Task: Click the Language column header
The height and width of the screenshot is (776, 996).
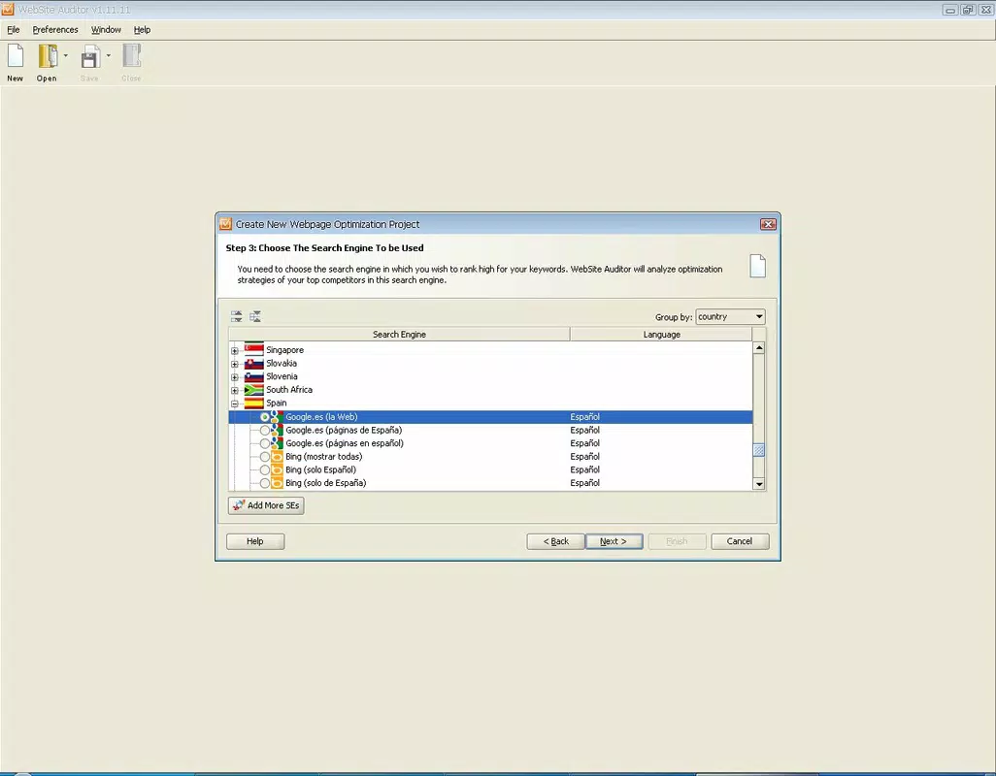Action: [661, 335]
